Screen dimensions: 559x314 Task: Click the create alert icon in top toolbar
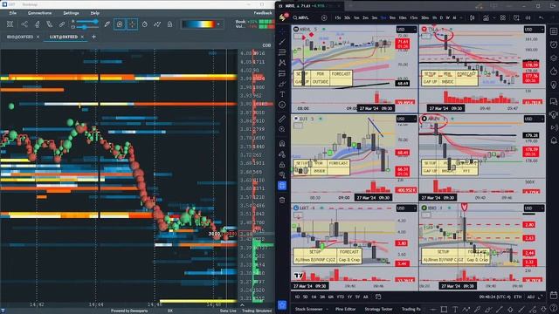(516, 17)
